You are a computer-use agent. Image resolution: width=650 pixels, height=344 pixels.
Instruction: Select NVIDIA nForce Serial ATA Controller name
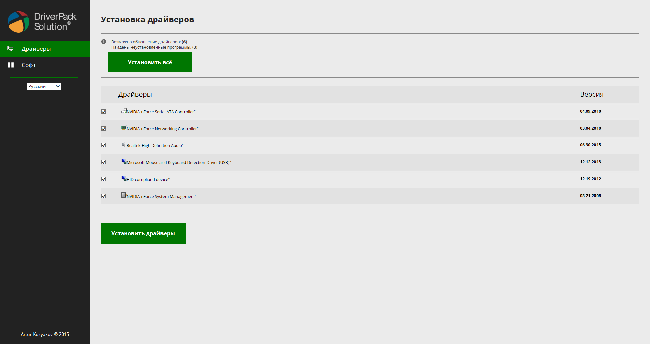[161, 112]
